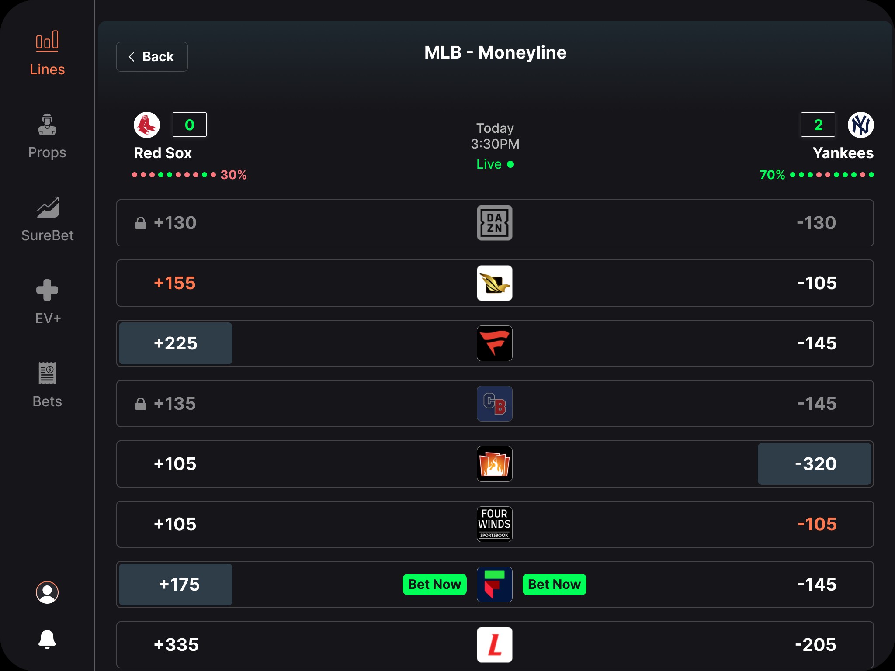Choose the +335 Red Sox odds
This screenshot has width=895, height=671.
click(176, 645)
